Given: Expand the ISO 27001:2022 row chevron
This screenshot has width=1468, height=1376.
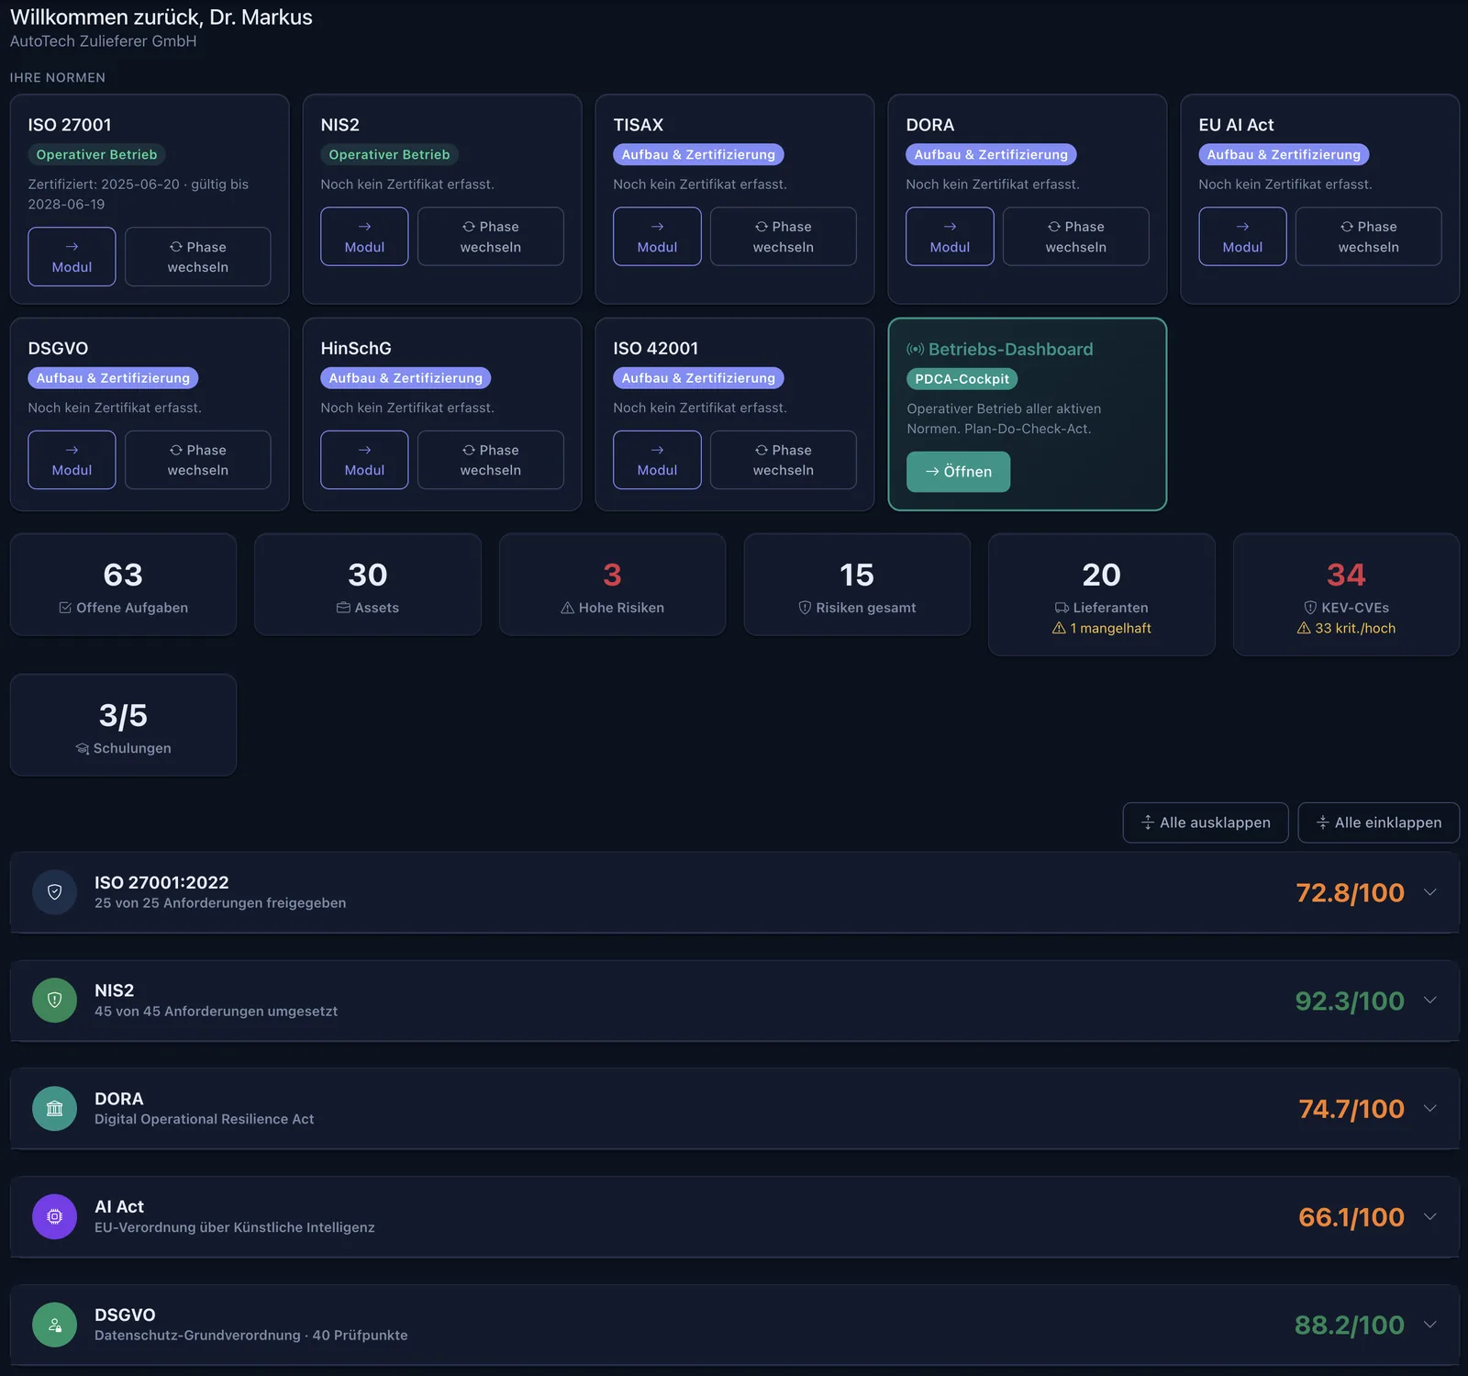Looking at the screenshot, I should coord(1429,892).
